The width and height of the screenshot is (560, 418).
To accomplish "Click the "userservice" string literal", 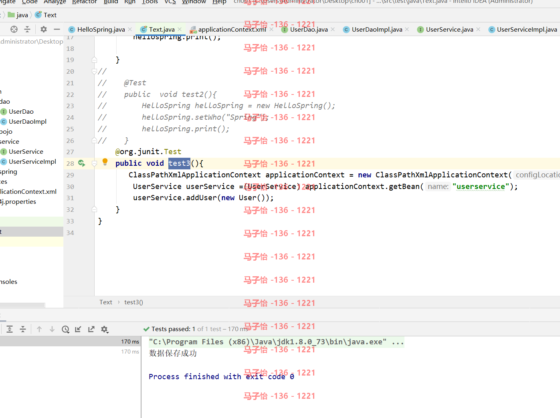I will tap(481, 187).
